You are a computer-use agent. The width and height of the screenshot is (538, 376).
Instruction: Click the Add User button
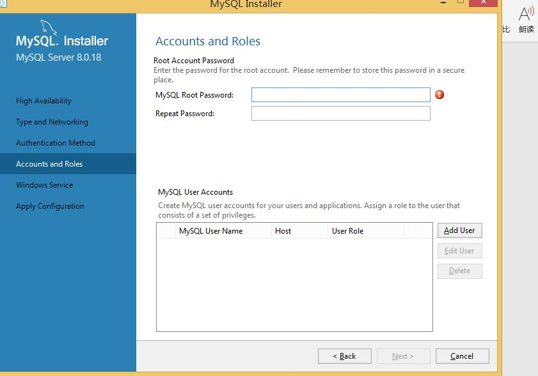[459, 230]
